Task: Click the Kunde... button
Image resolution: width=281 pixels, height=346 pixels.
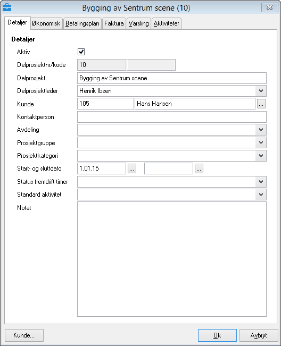Action: click(24, 335)
